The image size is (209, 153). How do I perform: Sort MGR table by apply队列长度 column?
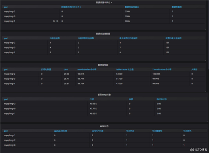[x=60, y=131]
